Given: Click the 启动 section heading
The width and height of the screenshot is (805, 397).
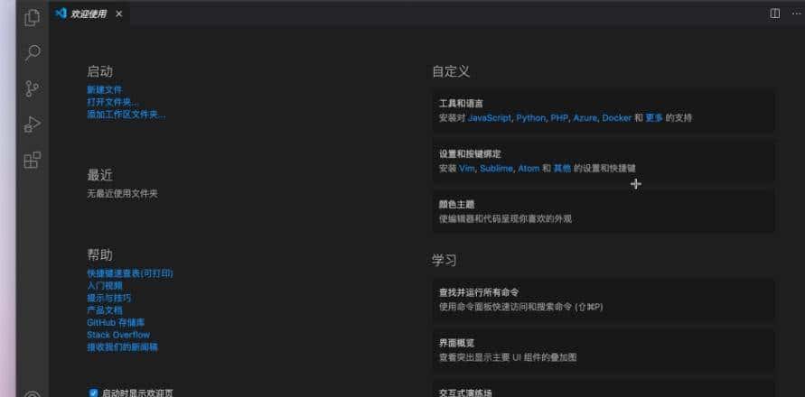Looking at the screenshot, I should 99,71.
